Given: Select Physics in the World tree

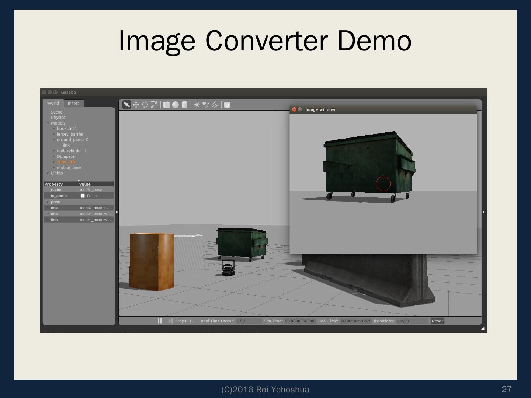Looking at the screenshot, I should point(58,118).
